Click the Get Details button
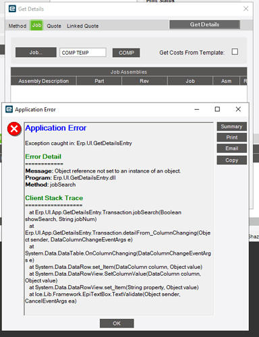 (204, 24)
